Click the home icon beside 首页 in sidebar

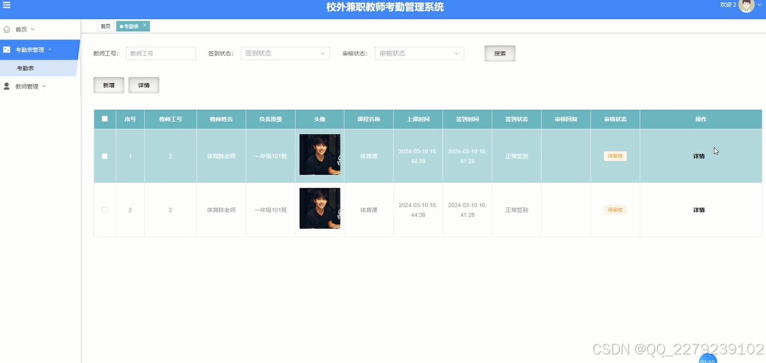(6, 29)
